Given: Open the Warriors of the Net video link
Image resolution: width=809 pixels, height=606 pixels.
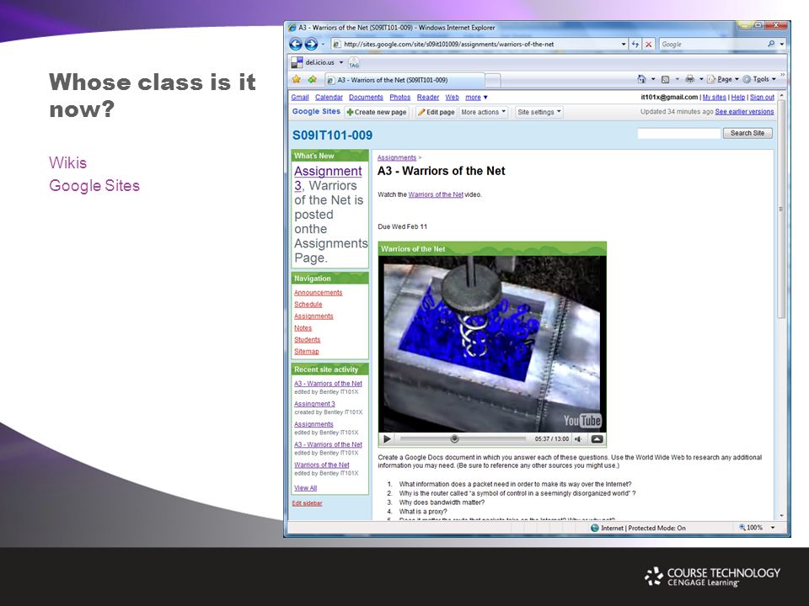Looking at the screenshot, I should click(436, 194).
